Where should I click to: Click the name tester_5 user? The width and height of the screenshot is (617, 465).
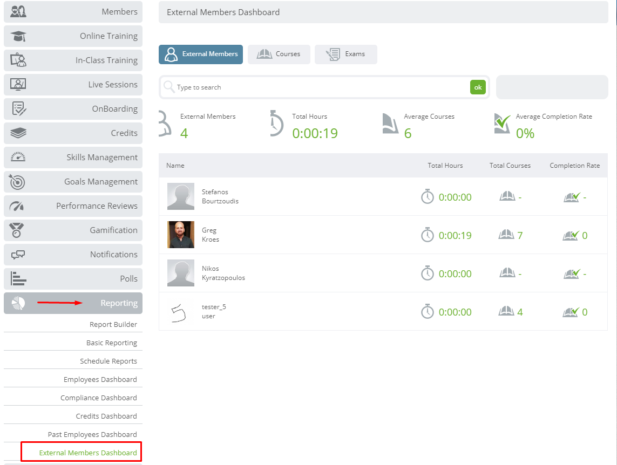[x=214, y=311]
